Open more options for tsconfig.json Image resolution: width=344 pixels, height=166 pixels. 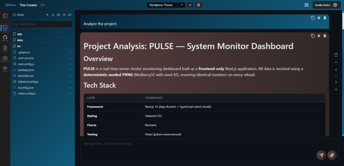coord(70,88)
